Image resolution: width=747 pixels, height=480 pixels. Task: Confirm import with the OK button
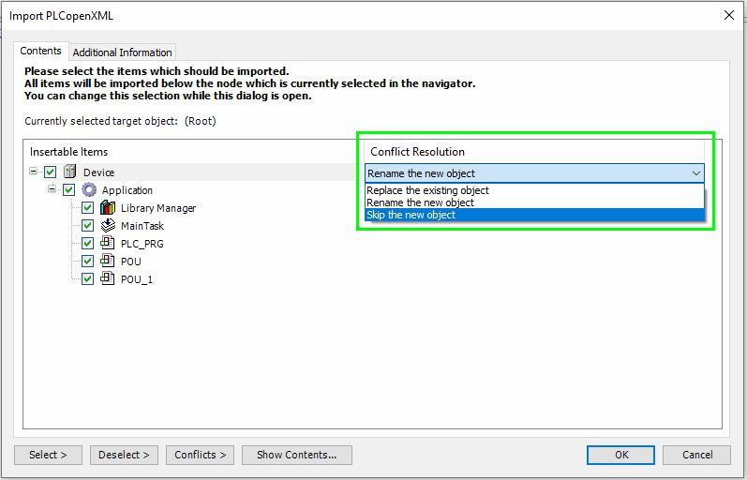(x=621, y=455)
